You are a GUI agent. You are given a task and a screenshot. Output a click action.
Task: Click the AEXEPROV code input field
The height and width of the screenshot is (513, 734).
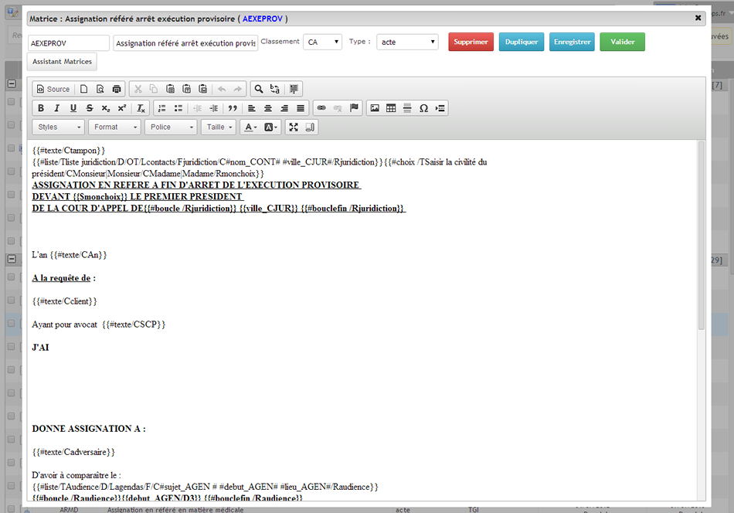coord(68,43)
